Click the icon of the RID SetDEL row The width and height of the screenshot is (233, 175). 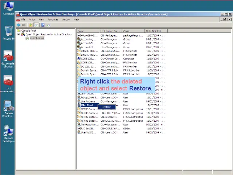(79, 128)
